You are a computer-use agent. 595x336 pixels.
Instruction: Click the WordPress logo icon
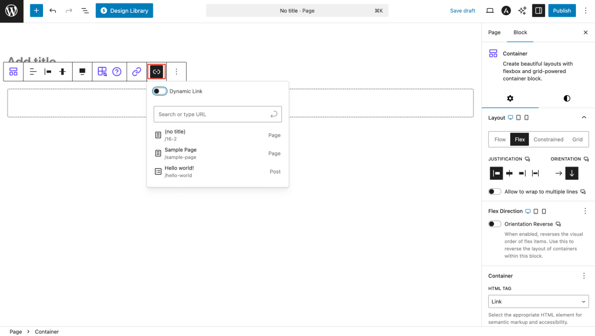point(12,11)
